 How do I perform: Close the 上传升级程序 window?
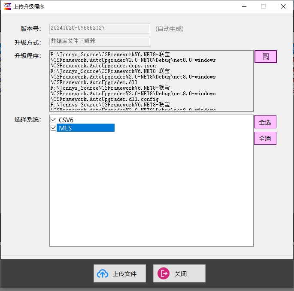(283, 6)
